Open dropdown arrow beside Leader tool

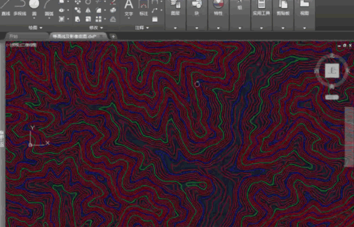(161, 10)
